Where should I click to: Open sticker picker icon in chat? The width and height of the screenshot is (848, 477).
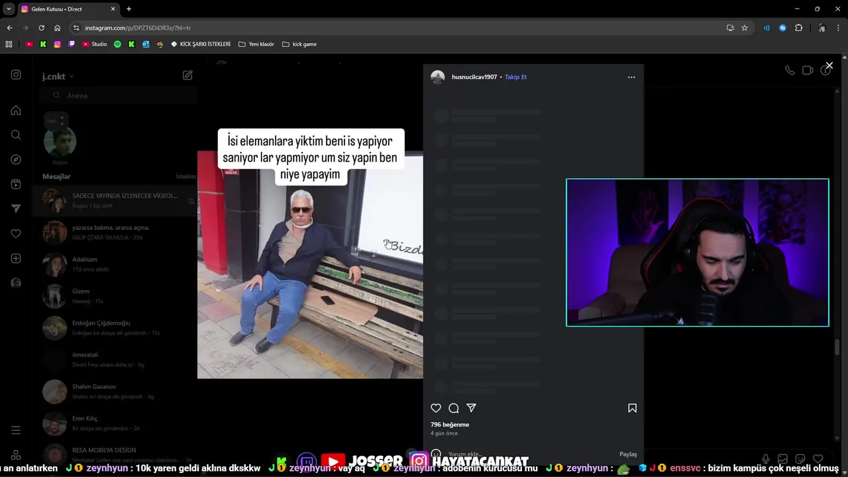(x=800, y=458)
